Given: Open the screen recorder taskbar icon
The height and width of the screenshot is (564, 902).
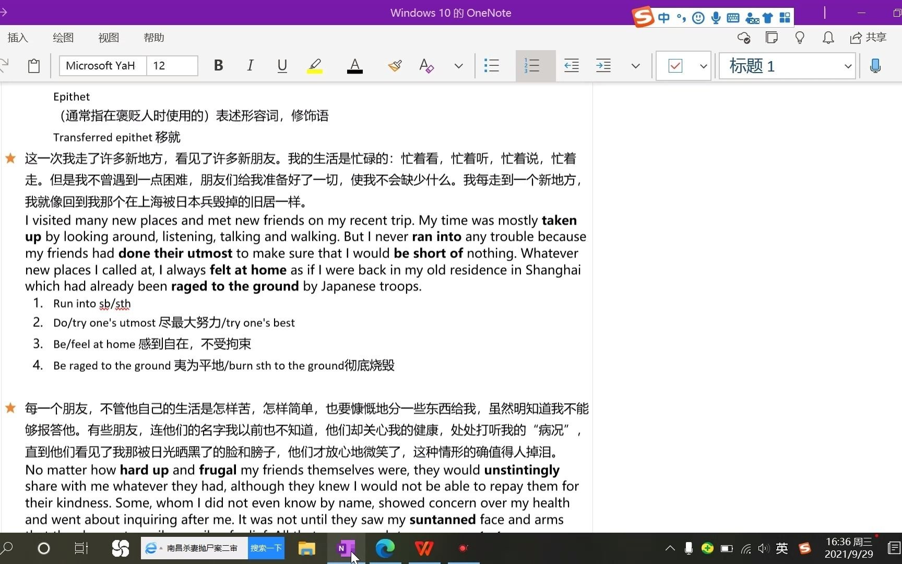Looking at the screenshot, I should click(x=463, y=548).
